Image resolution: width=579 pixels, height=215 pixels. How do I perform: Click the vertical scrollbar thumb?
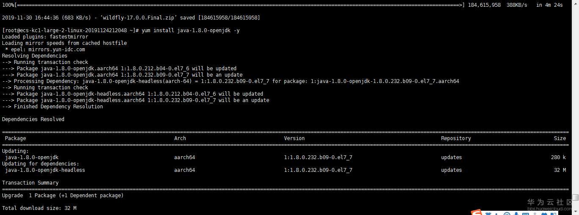click(x=575, y=197)
